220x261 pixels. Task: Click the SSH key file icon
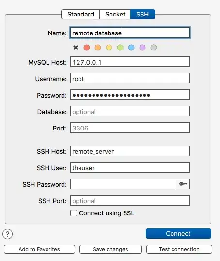coord(183,184)
